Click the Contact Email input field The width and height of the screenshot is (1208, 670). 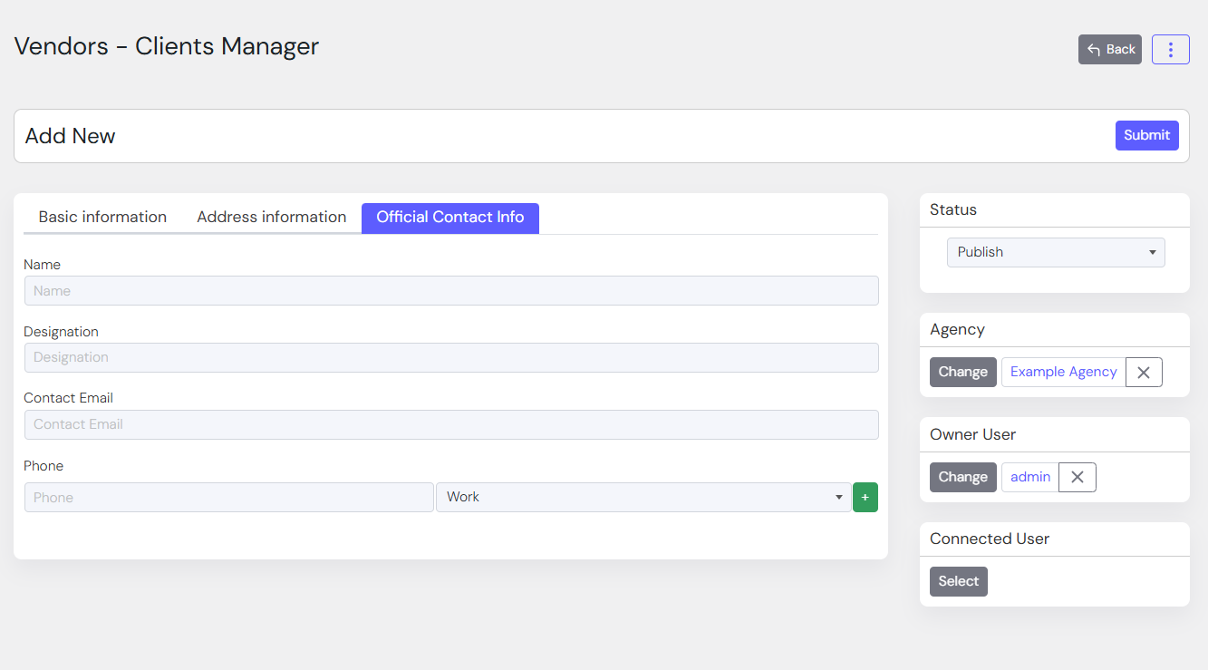point(450,425)
